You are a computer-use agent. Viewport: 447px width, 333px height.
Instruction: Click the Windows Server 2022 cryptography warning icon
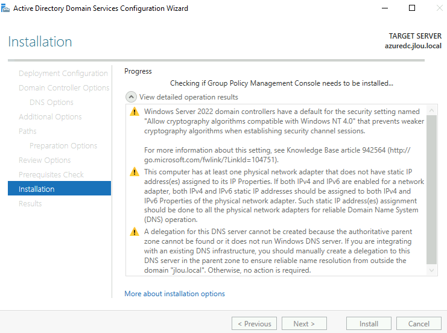click(135, 112)
